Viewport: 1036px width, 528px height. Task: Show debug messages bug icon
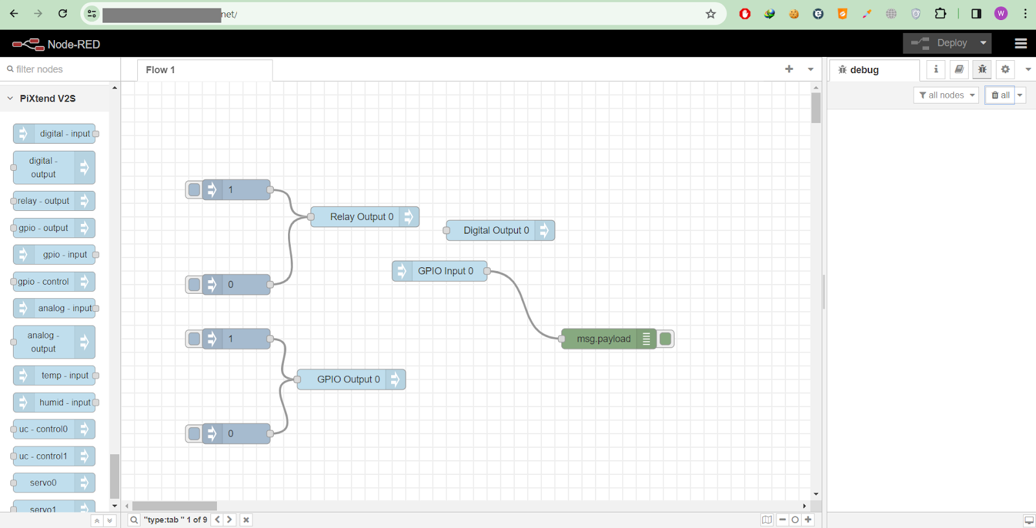tap(982, 69)
